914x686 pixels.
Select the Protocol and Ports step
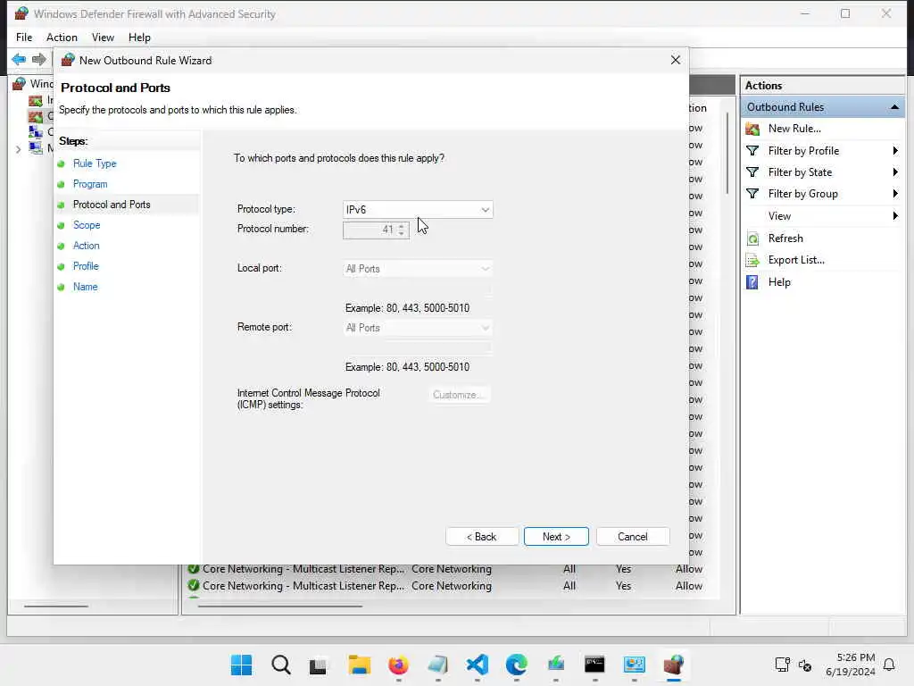coord(112,205)
